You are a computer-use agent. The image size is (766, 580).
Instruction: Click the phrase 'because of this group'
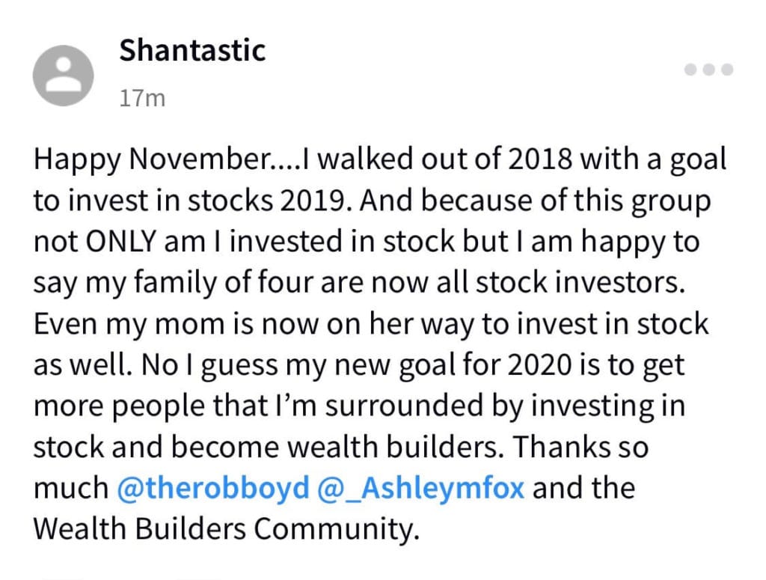(566, 201)
